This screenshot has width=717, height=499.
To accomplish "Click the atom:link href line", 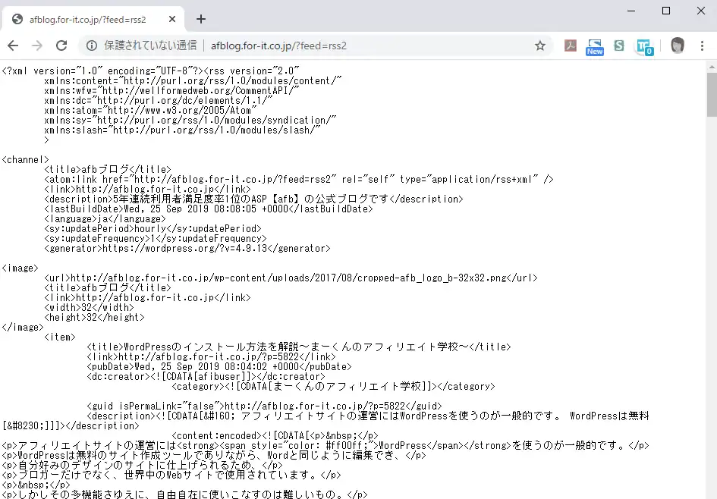I will pyautogui.click(x=299, y=180).
